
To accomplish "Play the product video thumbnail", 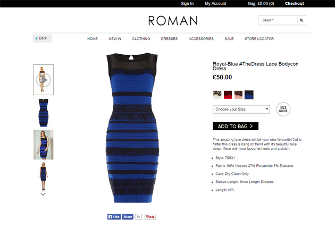I will 44,80.
